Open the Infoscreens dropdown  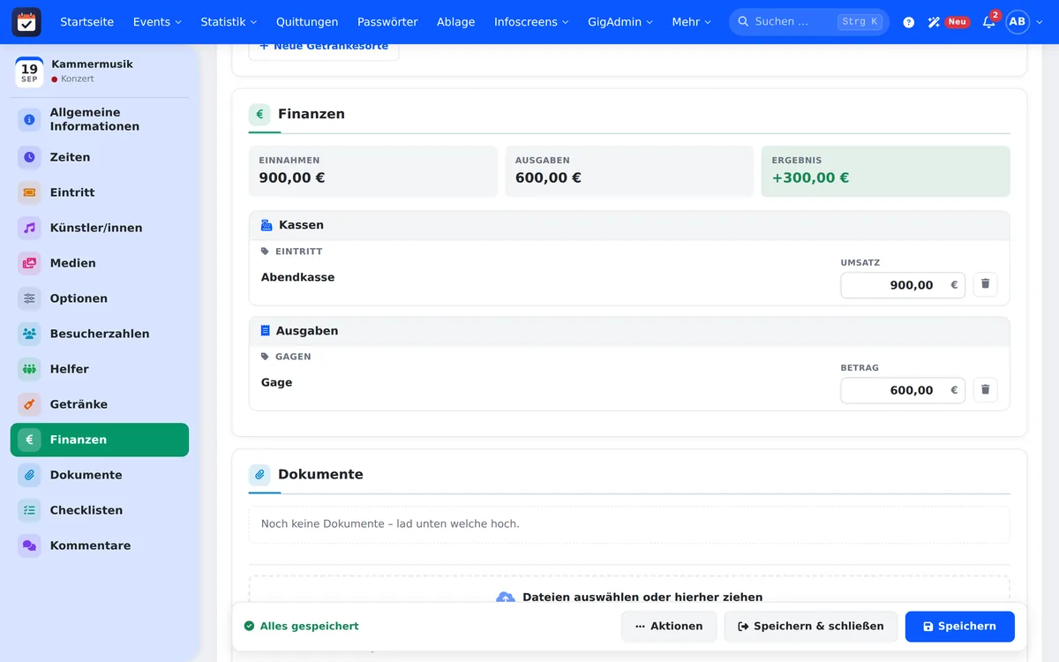(x=531, y=22)
